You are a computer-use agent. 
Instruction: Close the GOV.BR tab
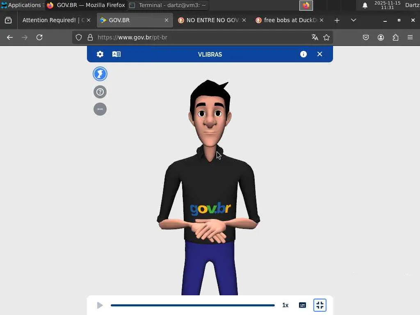click(x=167, y=21)
